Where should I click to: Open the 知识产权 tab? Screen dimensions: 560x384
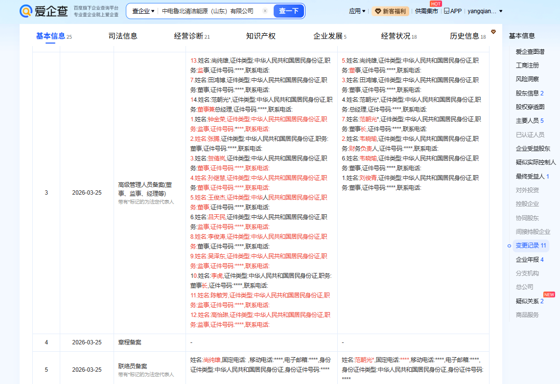[x=260, y=36]
